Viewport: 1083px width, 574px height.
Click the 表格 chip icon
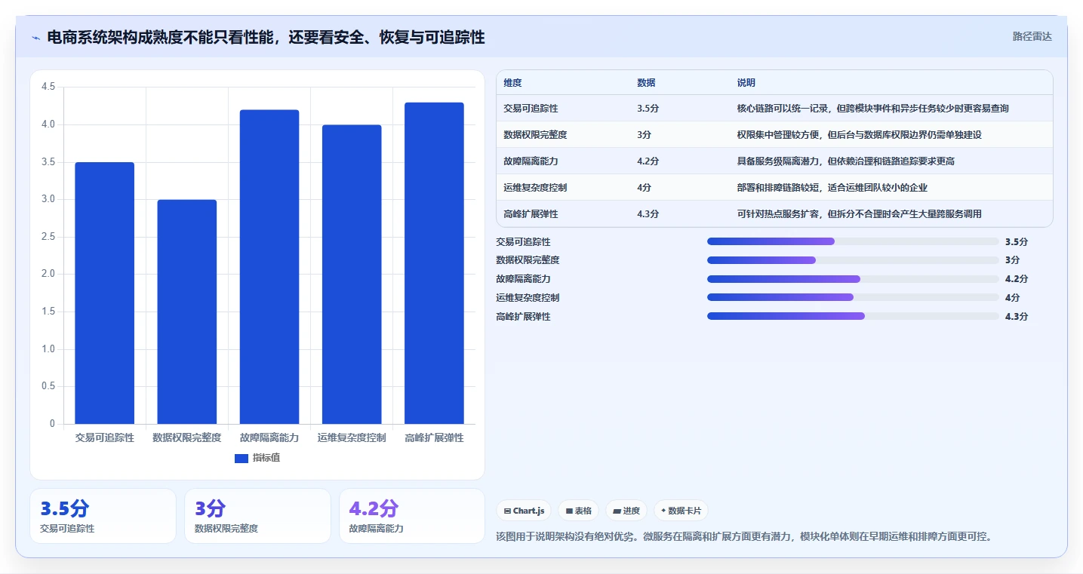coord(569,511)
